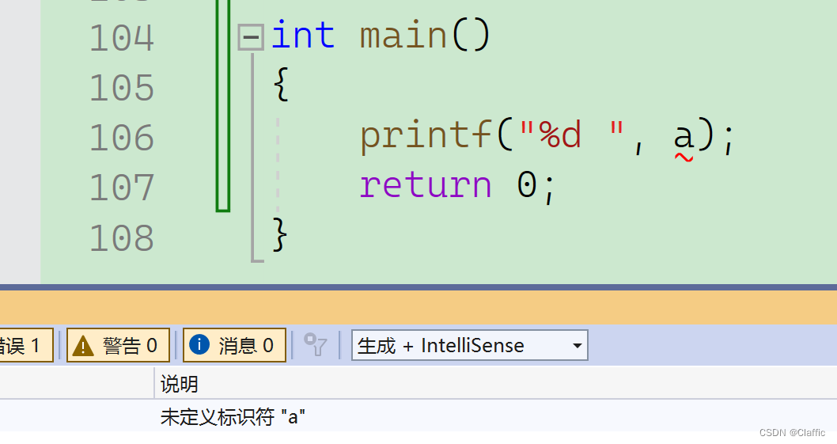This screenshot has width=837, height=444.
Task: Toggle the 警告 0 warnings filter
Action: pos(118,345)
